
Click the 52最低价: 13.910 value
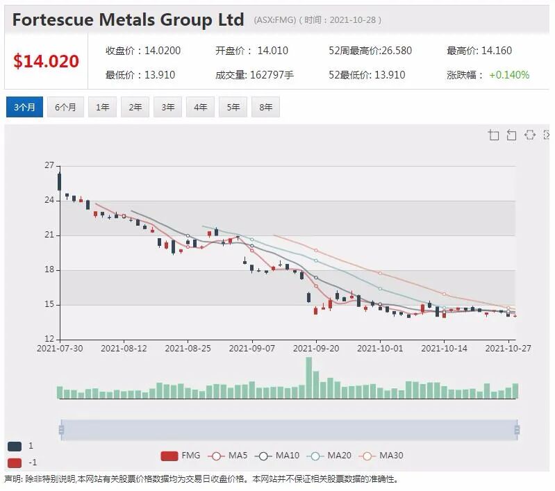[367, 75]
